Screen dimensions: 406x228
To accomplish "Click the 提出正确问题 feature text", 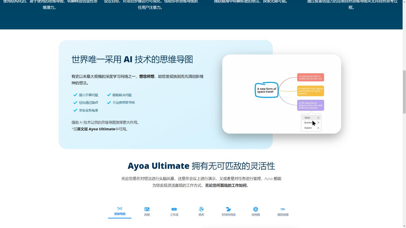I will click(x=88, y=95).
